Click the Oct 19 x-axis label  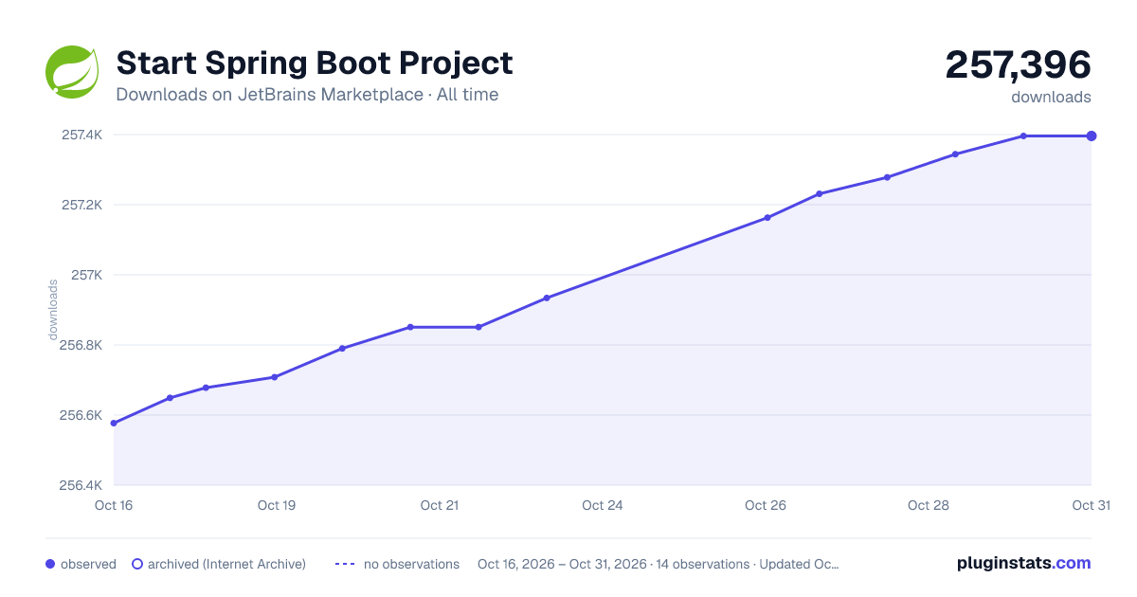coord(277,505)
